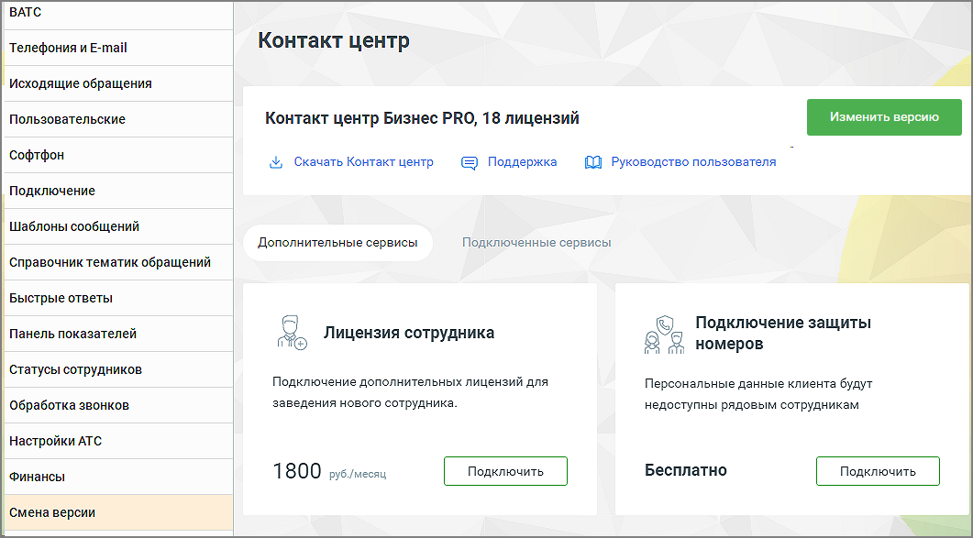This screenshot has height=538, width=973.
Task: Click the download icon beside Скачать Контакт центр
Action: 275,162
